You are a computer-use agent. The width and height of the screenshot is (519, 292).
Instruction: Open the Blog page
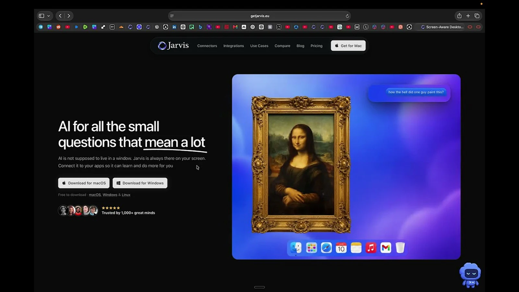300,46
